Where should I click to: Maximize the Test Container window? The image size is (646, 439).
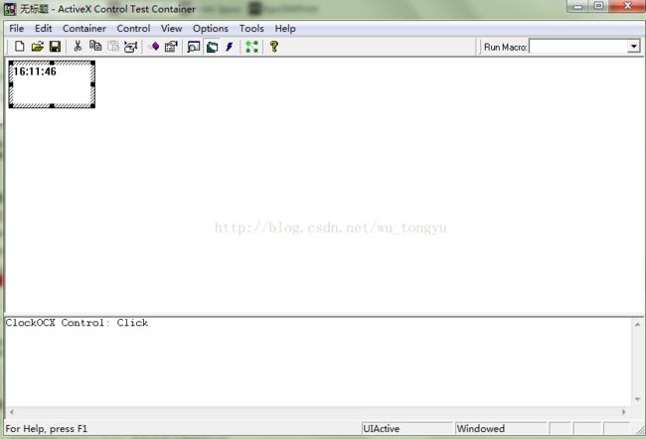[598, 6]
